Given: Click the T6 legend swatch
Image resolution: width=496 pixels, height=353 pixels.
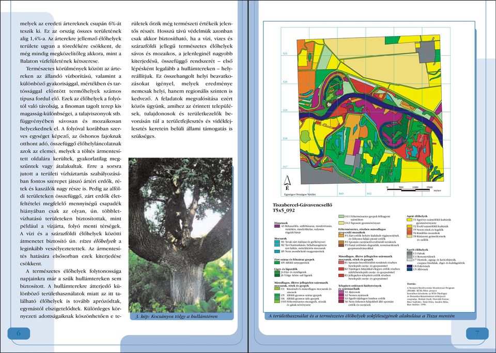Looking at the screenshot, I should (x=409, y=233).
